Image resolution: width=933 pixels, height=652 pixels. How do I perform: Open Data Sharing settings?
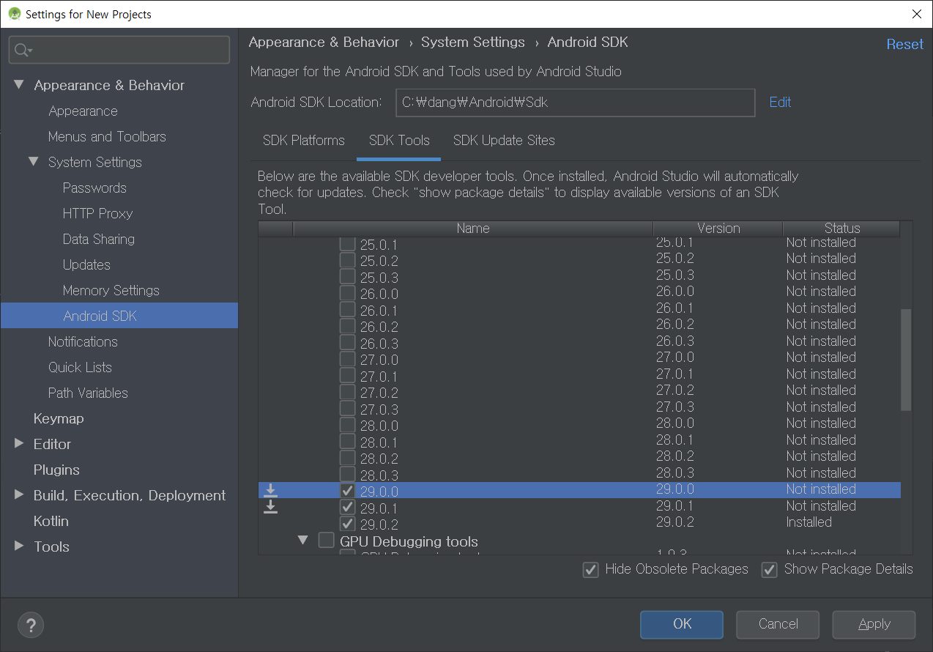[x=99, y=239]
